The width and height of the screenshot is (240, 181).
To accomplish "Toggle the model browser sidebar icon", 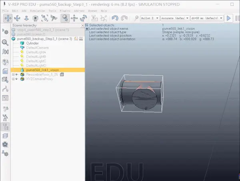I will [x=5, y=118].
